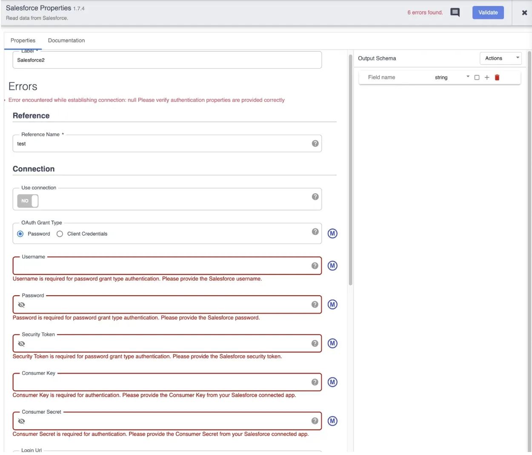The width and height of the screenshot is (532, 455).
Task: Click the 'Error encountered while establishing connection' message
Action: click(146, 100)
